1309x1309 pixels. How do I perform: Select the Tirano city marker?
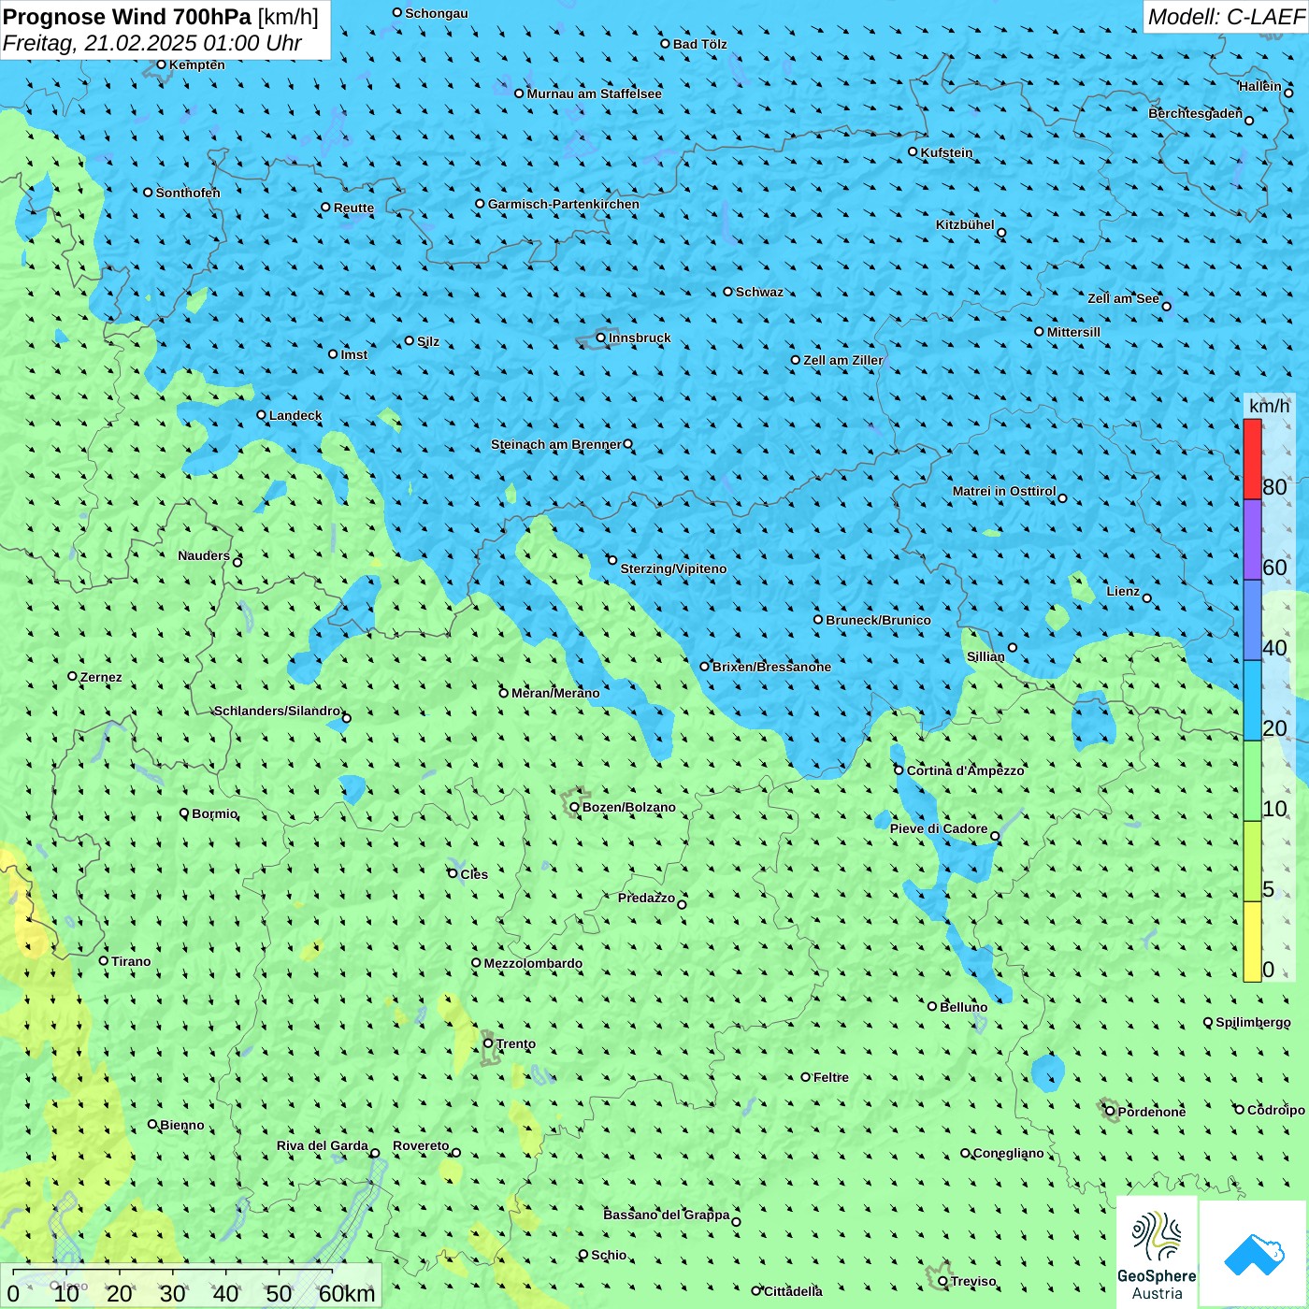coord(104,961)
